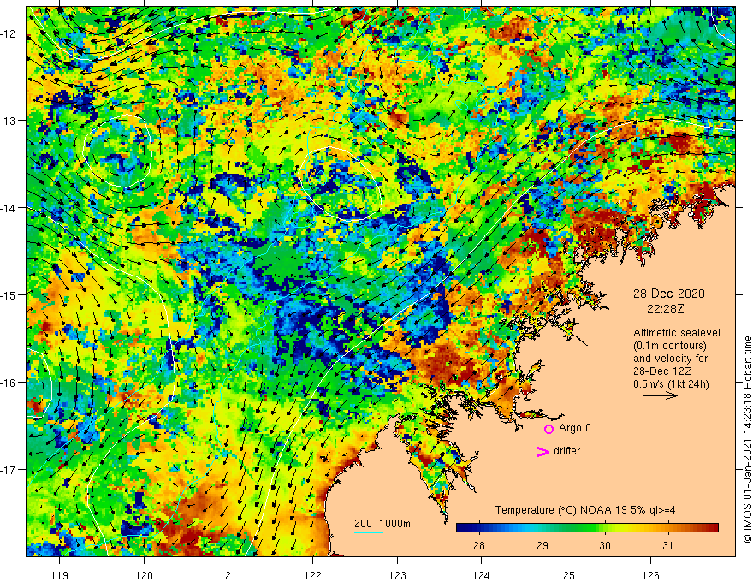Click the '28-Dec 12Z' text
Screen dimensions: 753x582
664,371
